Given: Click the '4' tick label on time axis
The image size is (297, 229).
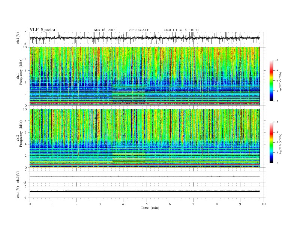Looking at the screenshot, I should click(x=123, y=204).
